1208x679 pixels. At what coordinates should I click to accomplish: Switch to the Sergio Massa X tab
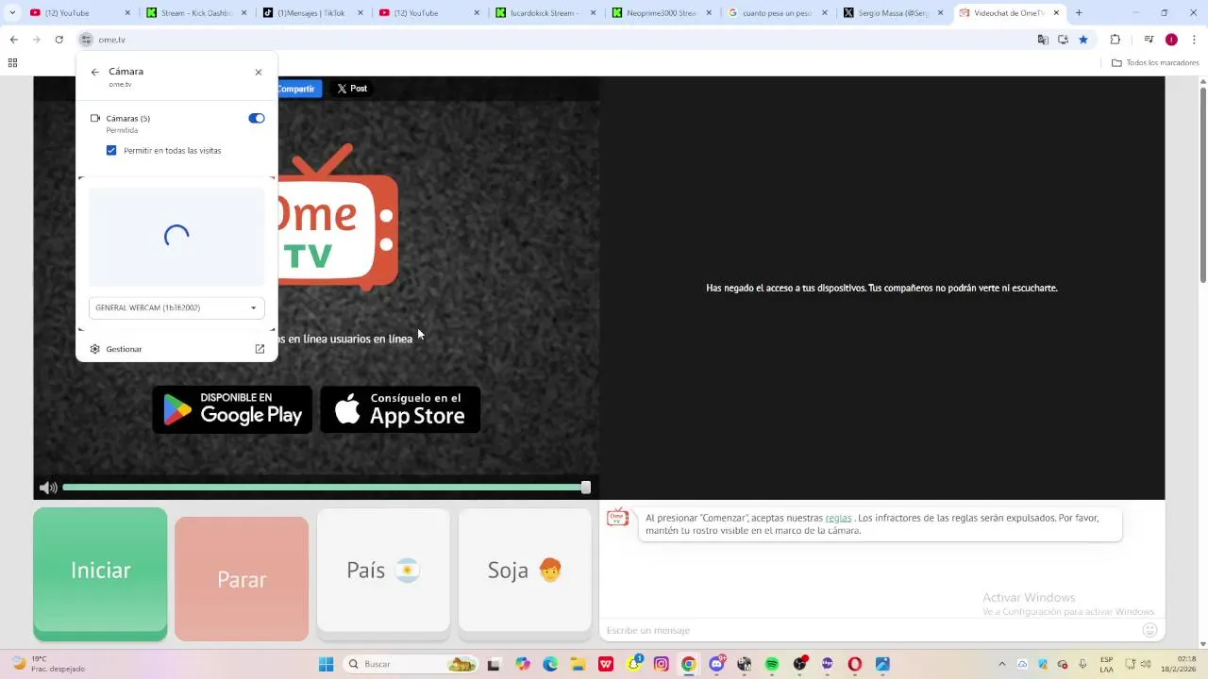point(892,13)
